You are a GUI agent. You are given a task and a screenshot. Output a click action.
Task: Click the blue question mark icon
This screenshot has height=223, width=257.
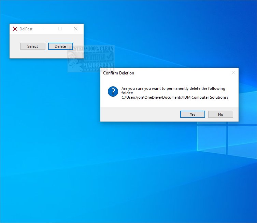113,92
